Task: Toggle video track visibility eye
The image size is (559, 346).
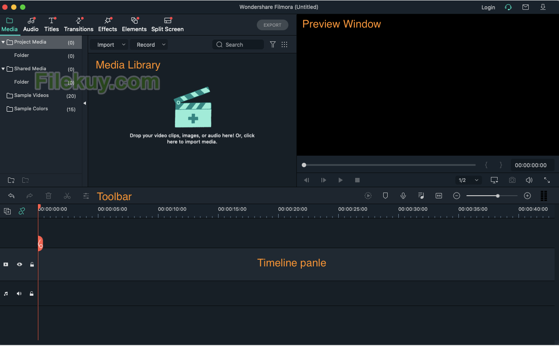Action: point(20,264)
